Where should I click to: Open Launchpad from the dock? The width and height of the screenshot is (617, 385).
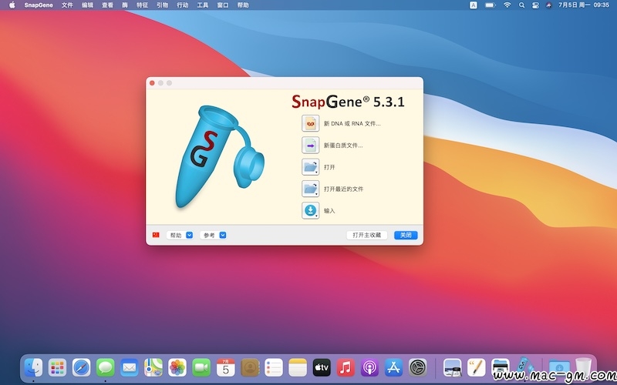coord(57,368)
